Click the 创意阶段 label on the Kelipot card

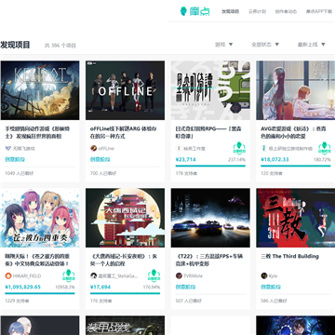pos(15,159)
